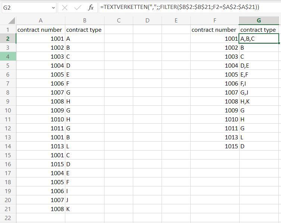
Task: Click the Select All corner triangle
Action: (12, 21)
